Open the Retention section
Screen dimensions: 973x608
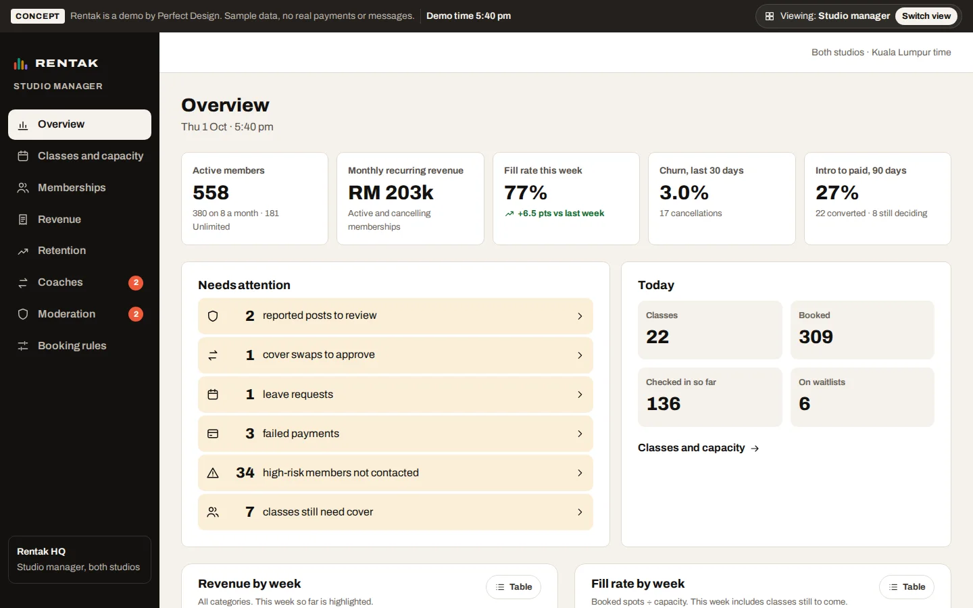(x=80, y=251)
